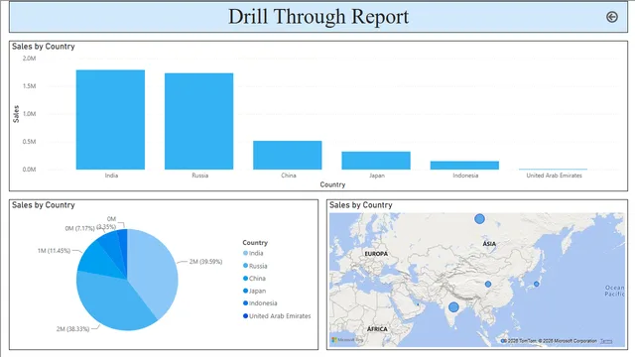This screenshot has width=635, height=357.
Task: Click the 0M (7.17%) pie data label
Action: click(x=79, y=228)
